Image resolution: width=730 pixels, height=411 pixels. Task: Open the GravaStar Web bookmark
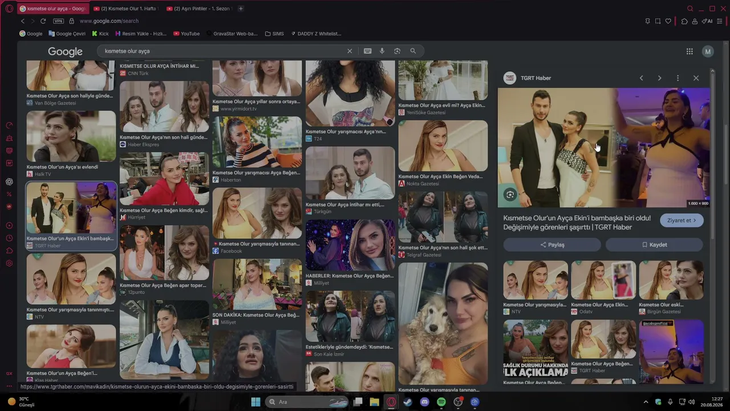point(232,34)
